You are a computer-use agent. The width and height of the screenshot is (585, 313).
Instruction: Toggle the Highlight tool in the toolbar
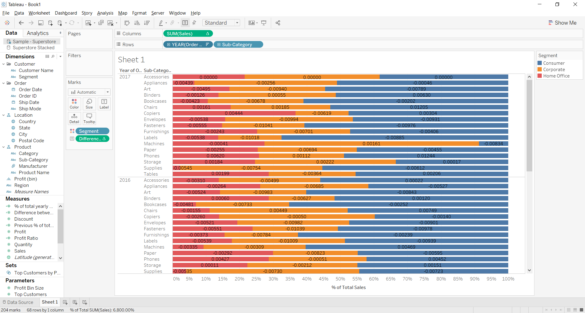tap(161, 22)
